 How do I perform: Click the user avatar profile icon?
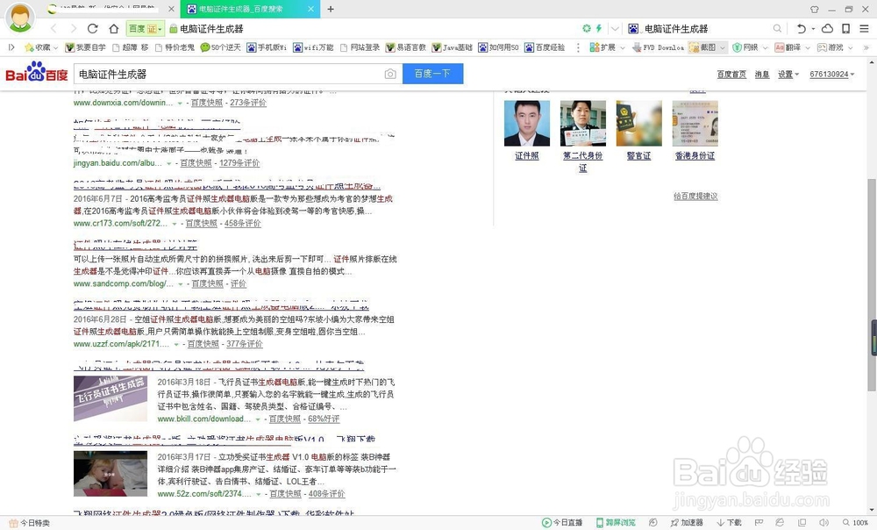point(20,17)
